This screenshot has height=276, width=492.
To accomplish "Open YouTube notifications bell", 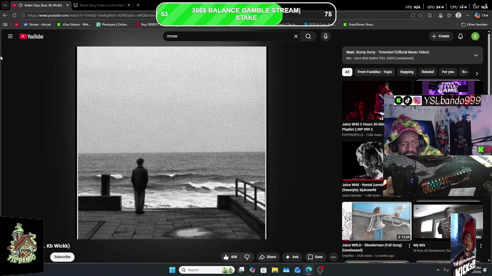I will pyautogui.click(x=460, y=36).
